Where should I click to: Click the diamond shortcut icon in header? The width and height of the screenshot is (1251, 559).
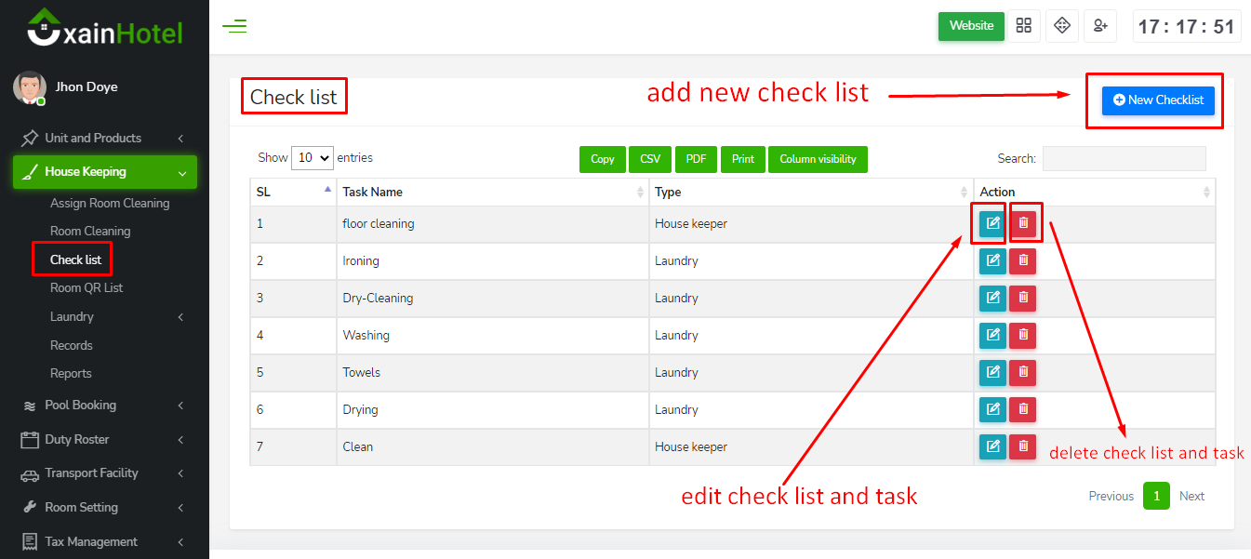click(1061, 26)
